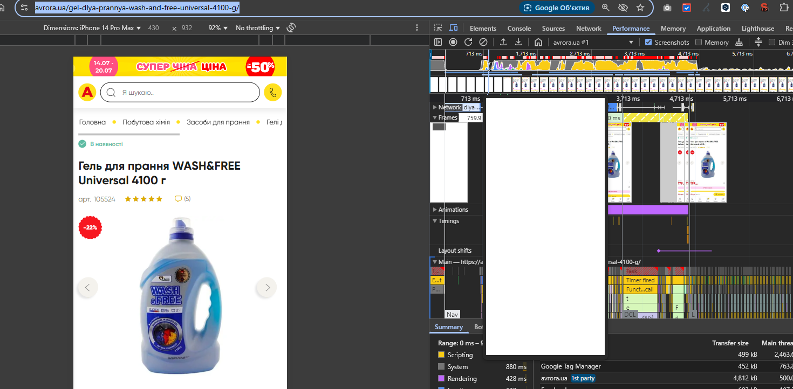Switch to the Console tab
Screen dimensions: 793x389
pos(519,29)
